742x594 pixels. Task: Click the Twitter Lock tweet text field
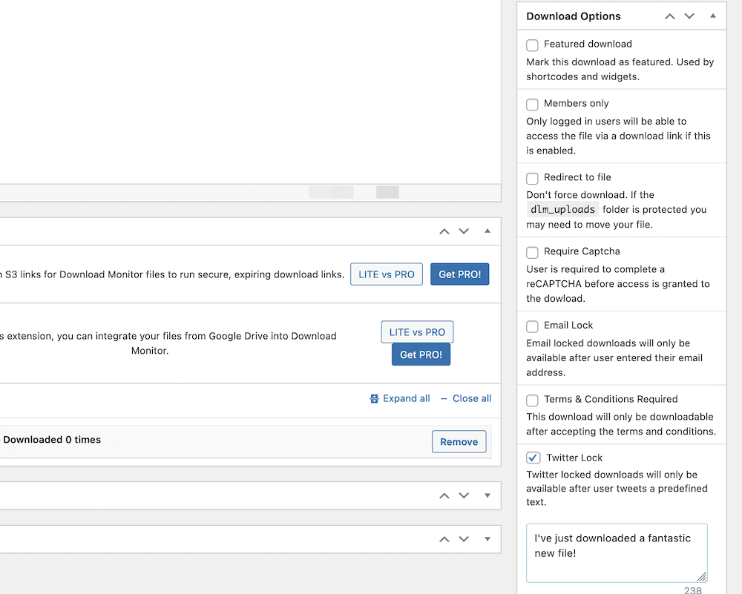(617, 553)
